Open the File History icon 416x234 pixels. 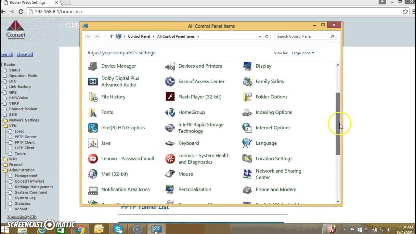tap(93, 97)
